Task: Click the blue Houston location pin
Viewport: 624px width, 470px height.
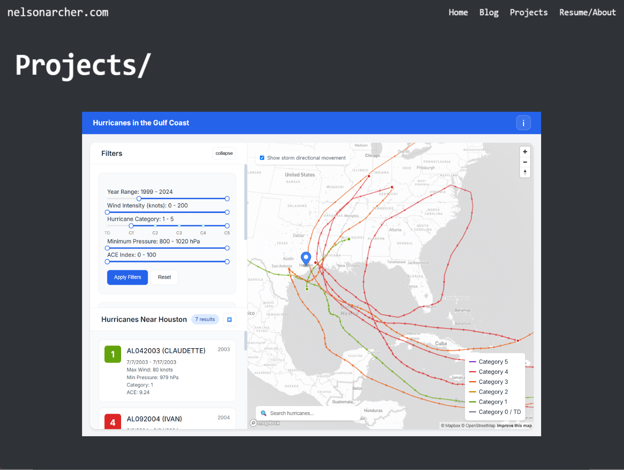Action: [306, 258]
